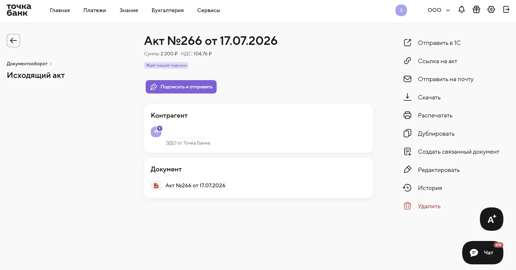Open settings gear icon
516x270 pixels.
point(491,10)
